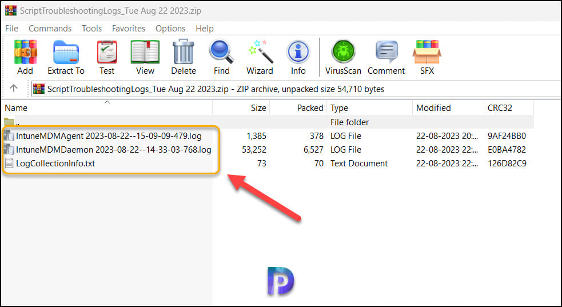Click the size value 1,385
The width and height of the screenshot is (562, 307).
(256, 136)
